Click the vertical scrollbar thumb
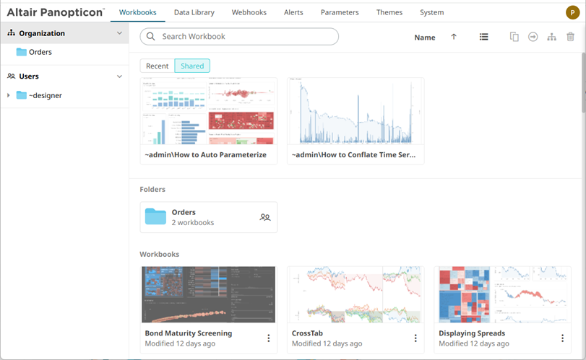This screenshot has height=360, width=586. click(x=583, y=82)
